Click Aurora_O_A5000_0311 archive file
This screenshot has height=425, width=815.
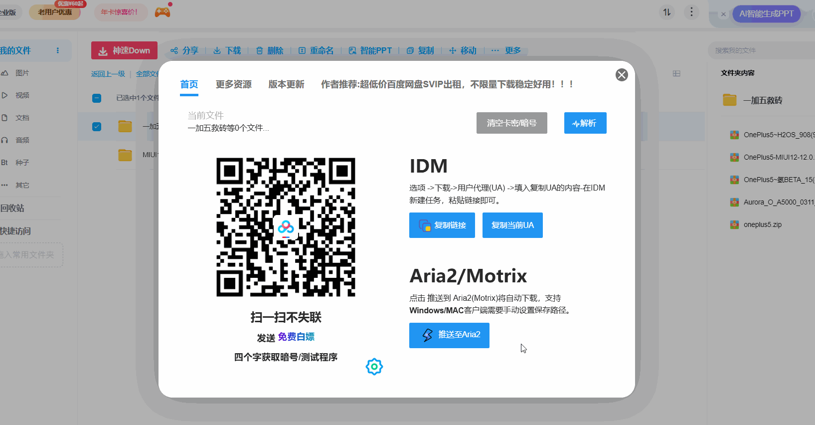coord(772,202)
